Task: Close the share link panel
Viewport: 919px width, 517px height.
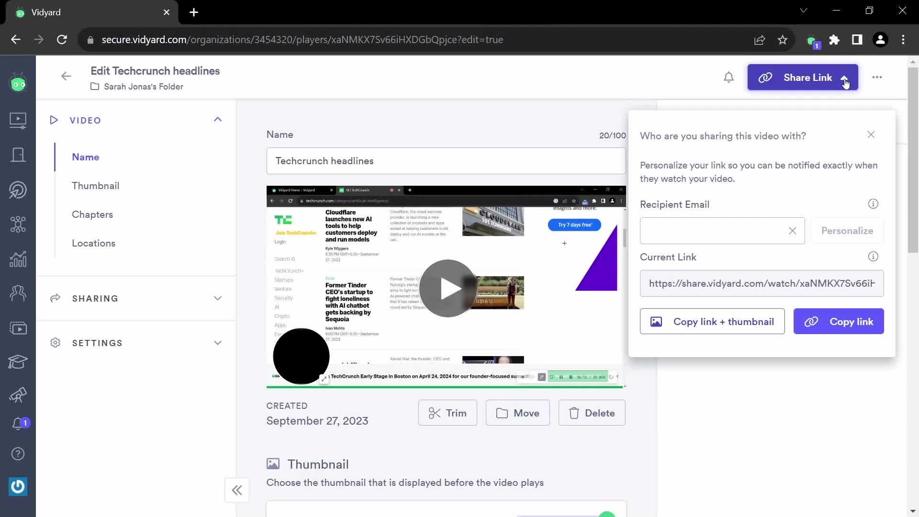Action: coord(871,135)
